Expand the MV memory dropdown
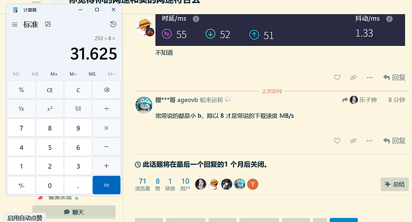This screenshot has height=222, width=412. click(112, 74)
